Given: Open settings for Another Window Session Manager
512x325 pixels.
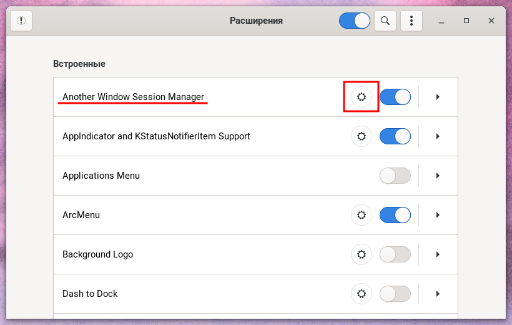Looking at the screenshot, I should coord(361,97).
